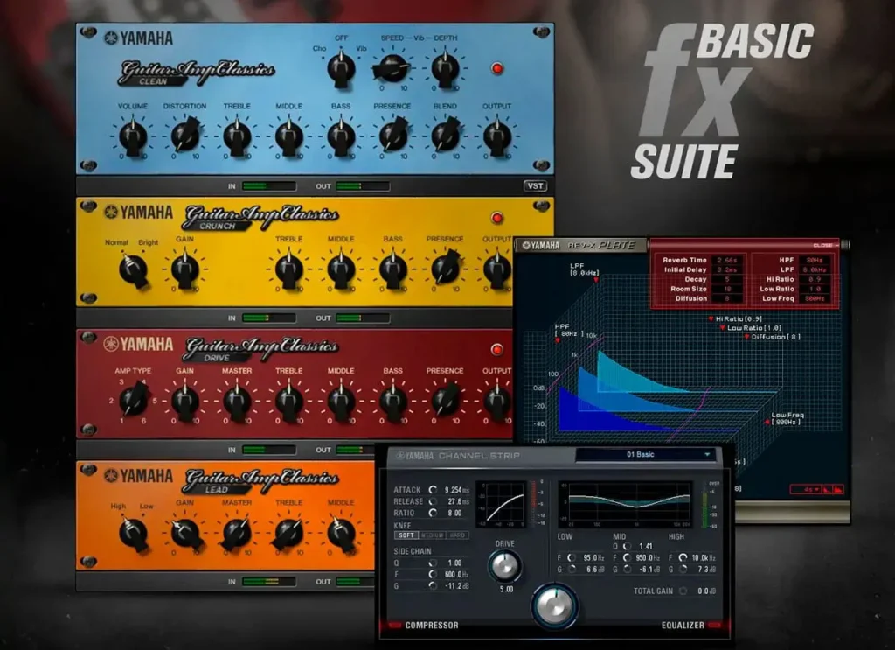The height and width of the screenshot is (650, 895).
Task: Click the Room Size value field
Action: pyautogui.click(x=728, y=289)
